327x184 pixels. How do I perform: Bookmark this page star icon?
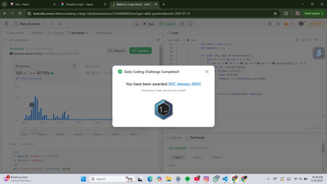[x=275, y=13]
